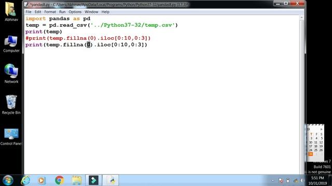Select the Control Panel desktop icon
This screenshot has height=186, width=332.
(x=11, y=137)
